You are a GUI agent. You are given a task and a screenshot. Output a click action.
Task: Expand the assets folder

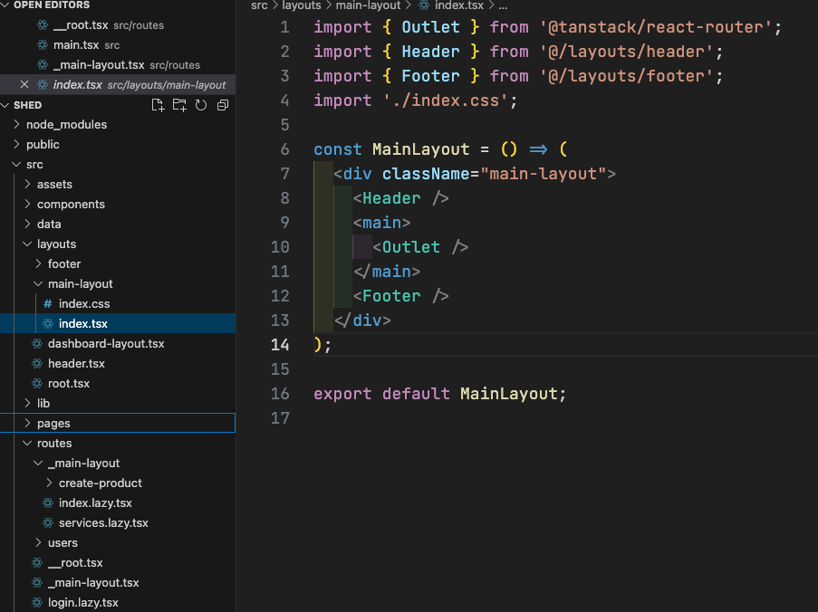click(x=28, y=184)
